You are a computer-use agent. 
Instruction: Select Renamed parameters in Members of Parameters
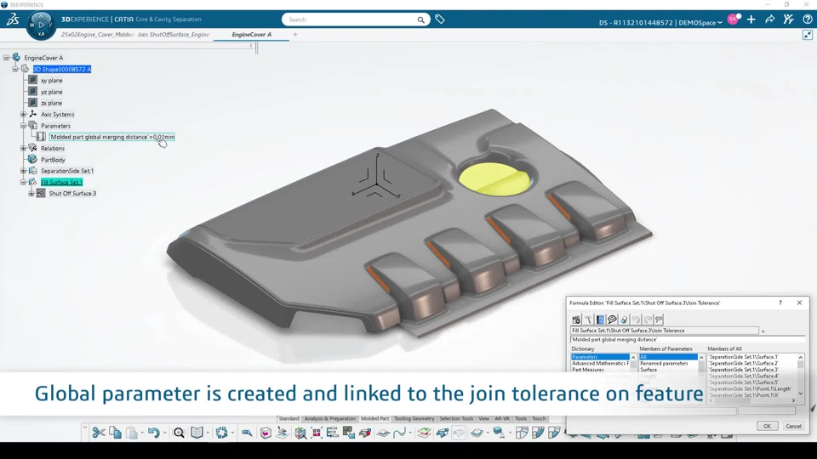click(x=664, y=363)
